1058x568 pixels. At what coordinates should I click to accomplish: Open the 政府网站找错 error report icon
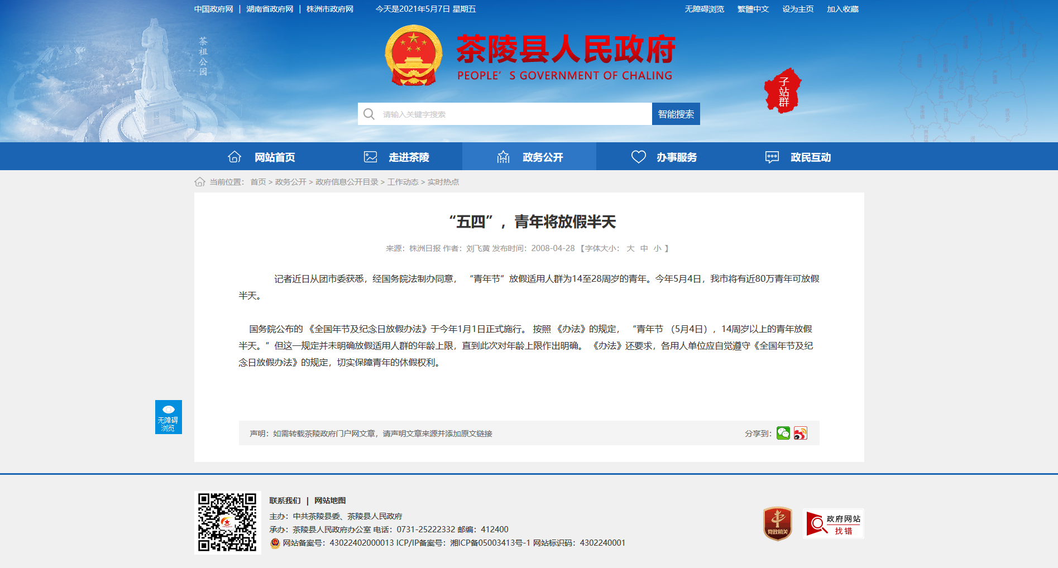[833, 523]
